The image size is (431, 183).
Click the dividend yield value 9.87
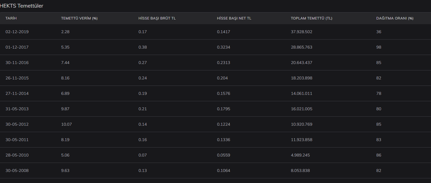tap(65, 109)
